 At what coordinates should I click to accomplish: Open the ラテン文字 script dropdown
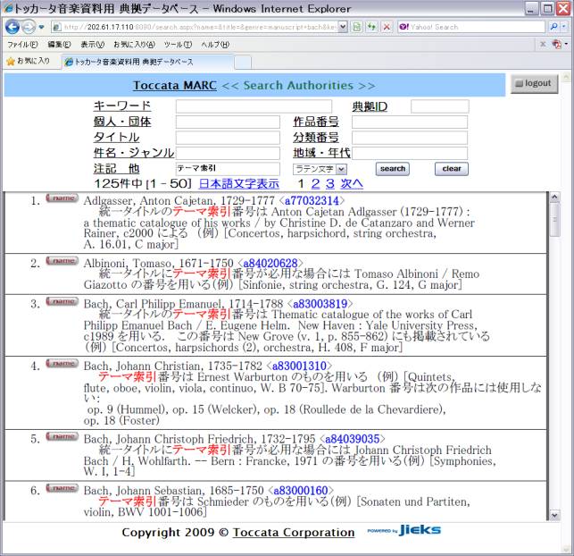click(x=320, y=169)
